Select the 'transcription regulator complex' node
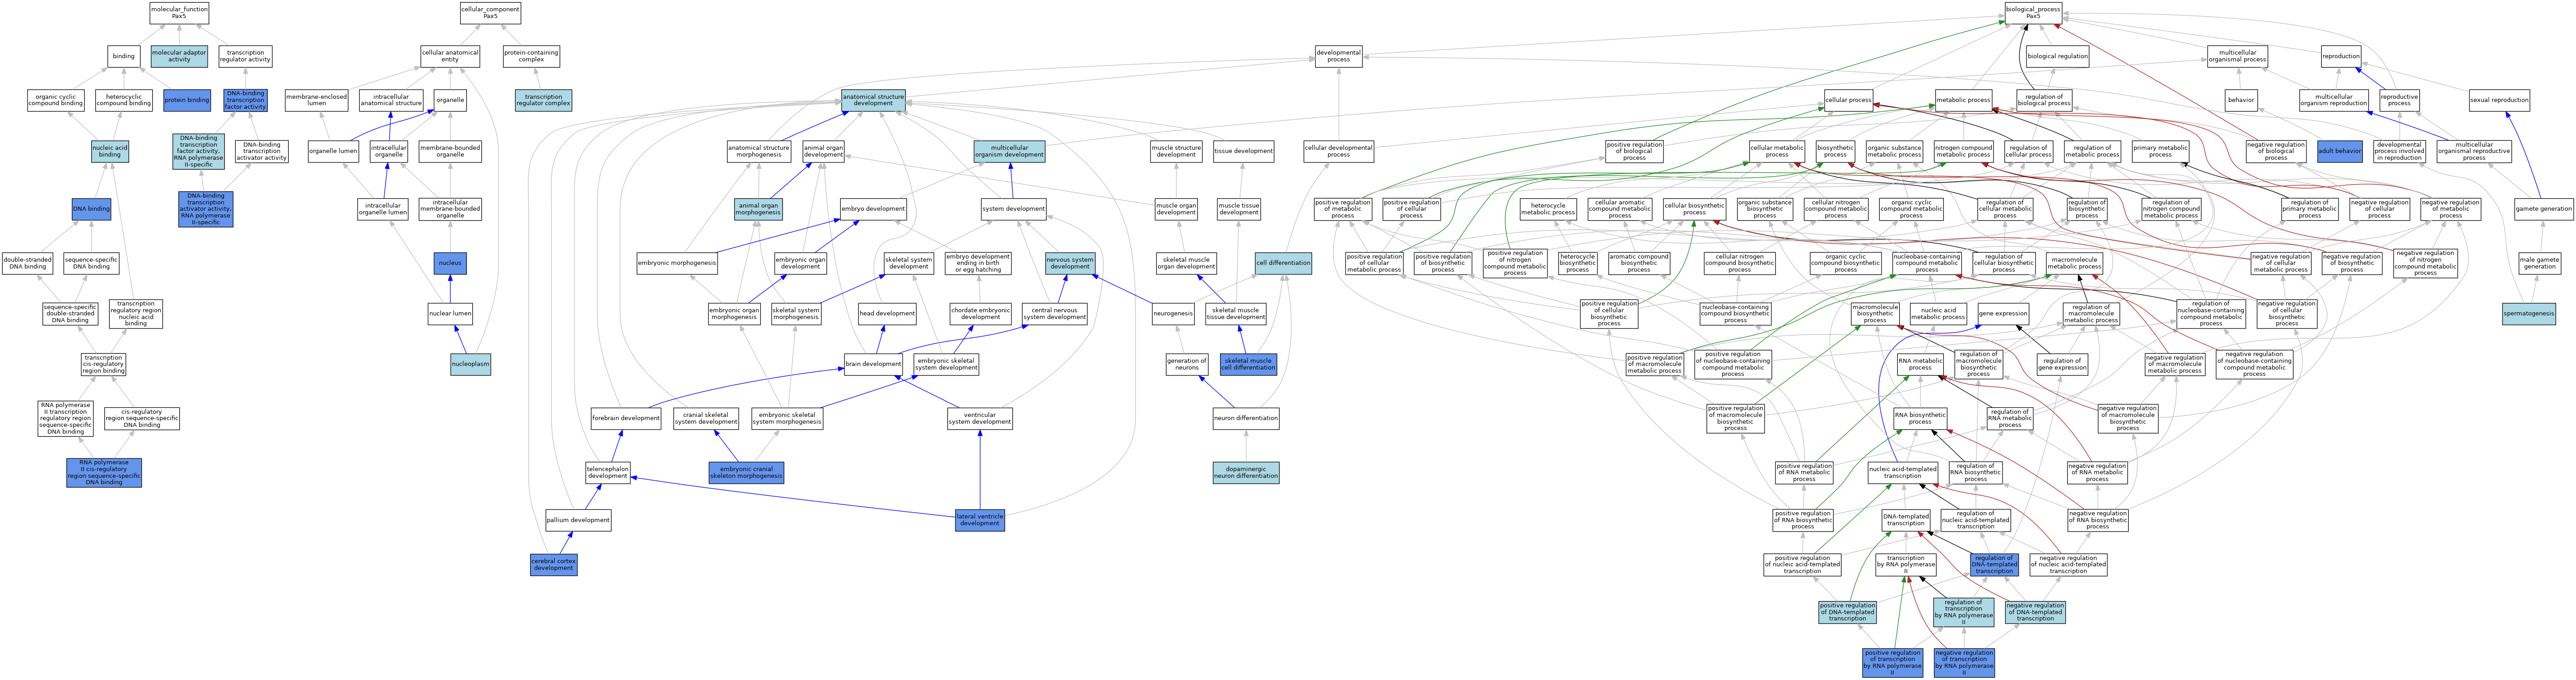 coord(543,100)
